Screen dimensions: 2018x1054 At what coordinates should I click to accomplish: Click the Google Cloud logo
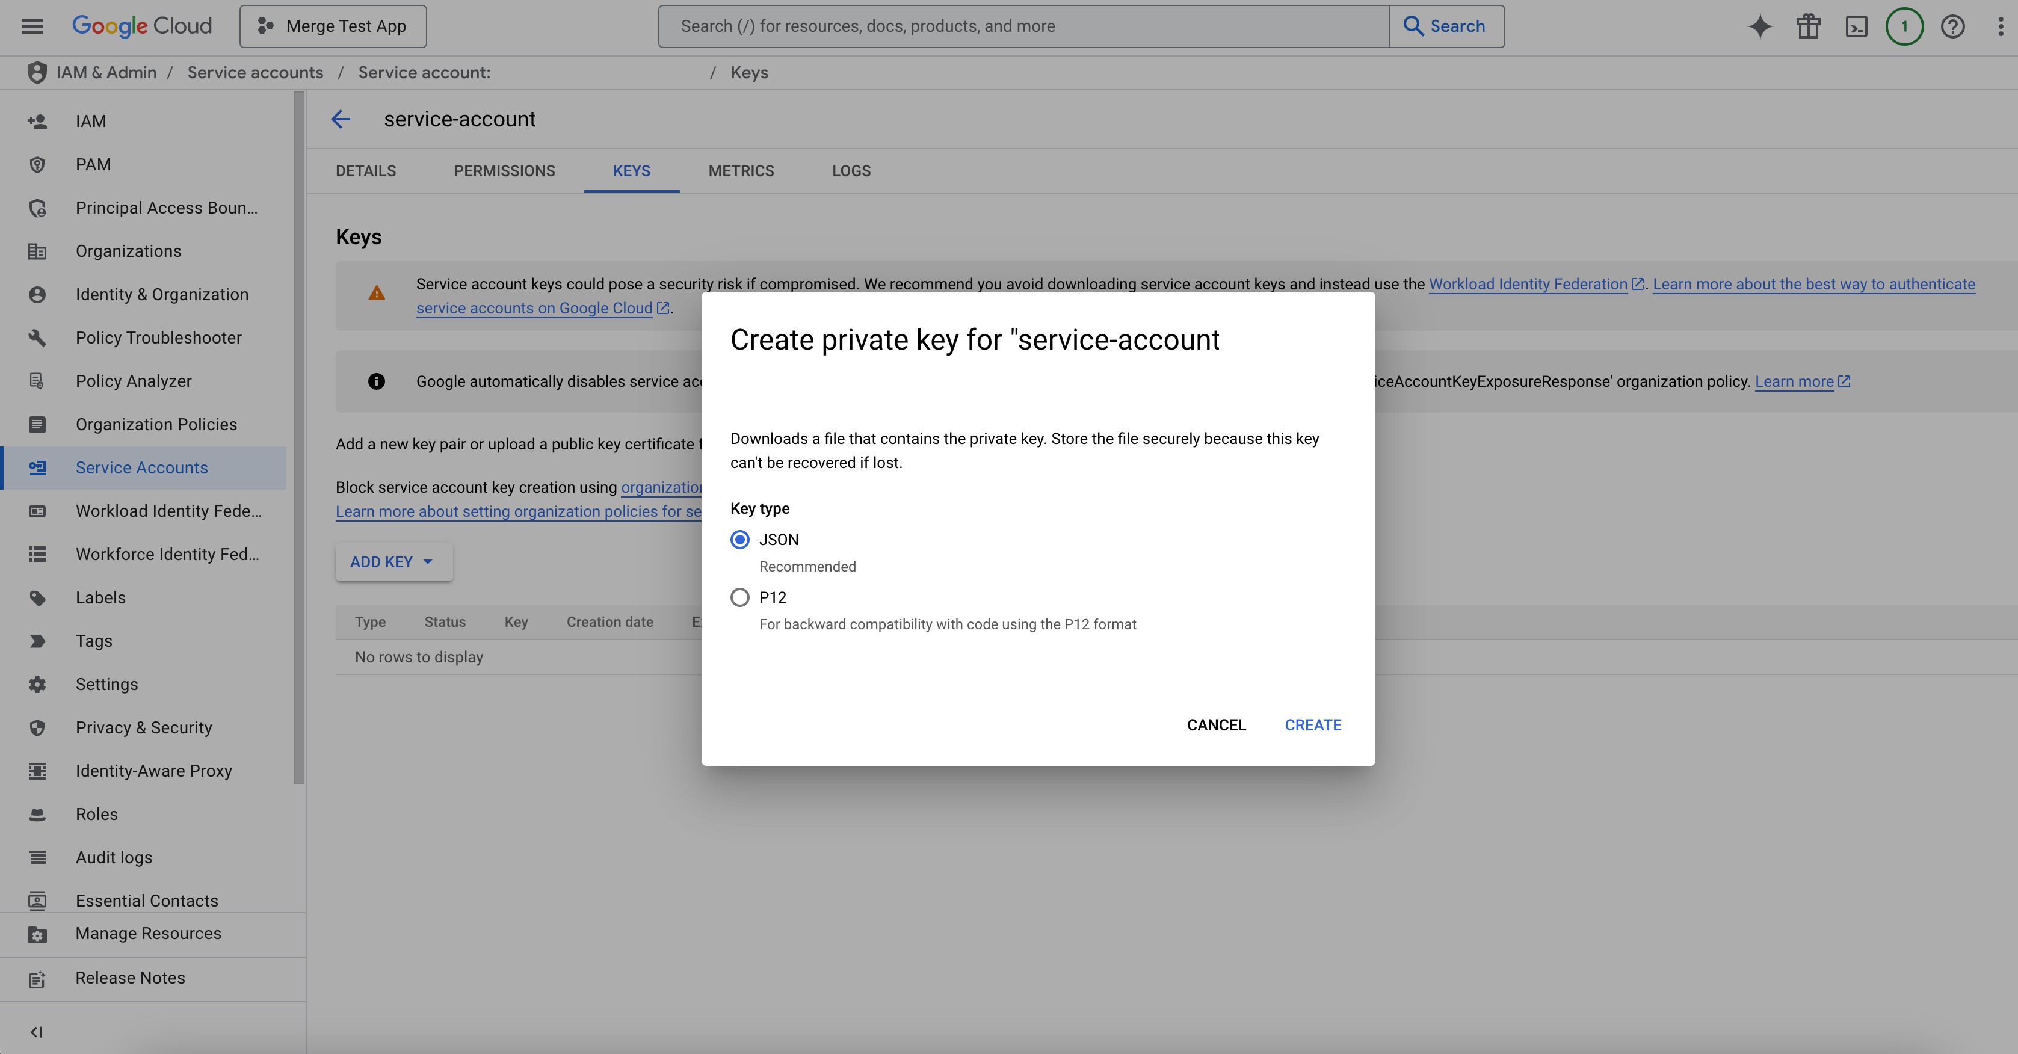[x=142, y=26]
